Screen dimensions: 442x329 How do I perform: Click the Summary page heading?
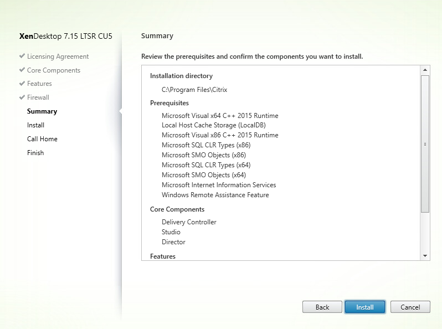157,36
